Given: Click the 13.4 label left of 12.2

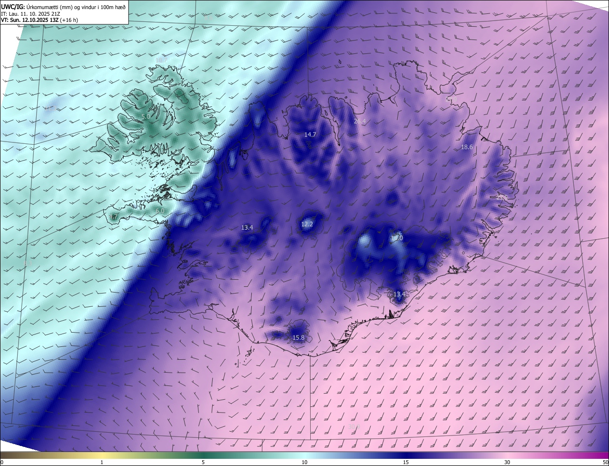Looking at the screenshot, I should click(247, 228).
